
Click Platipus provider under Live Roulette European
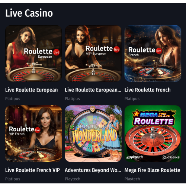tap(13, 99)
